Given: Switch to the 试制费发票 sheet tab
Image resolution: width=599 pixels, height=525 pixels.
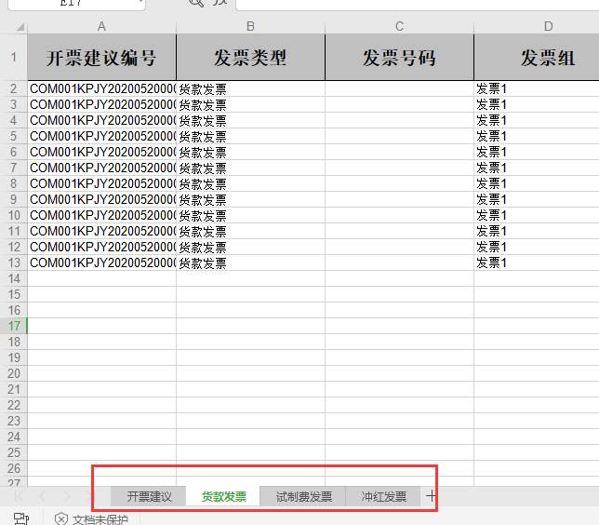Looking at the screenshot, I should click(303, 496).
